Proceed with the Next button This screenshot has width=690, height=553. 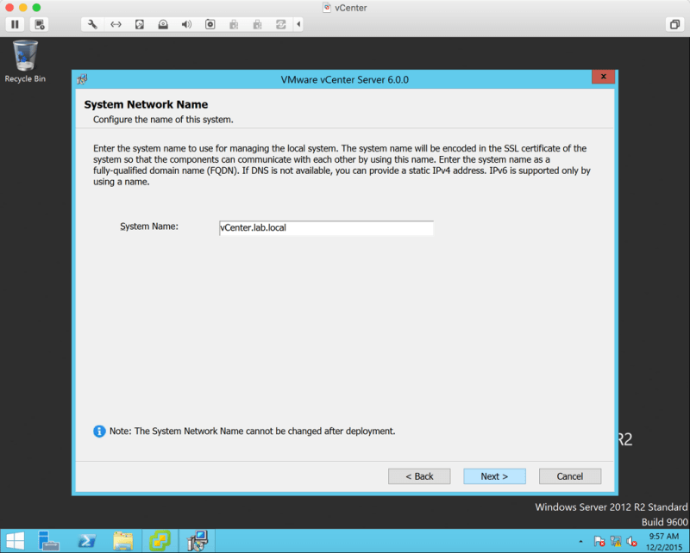(x=494, y=476)
